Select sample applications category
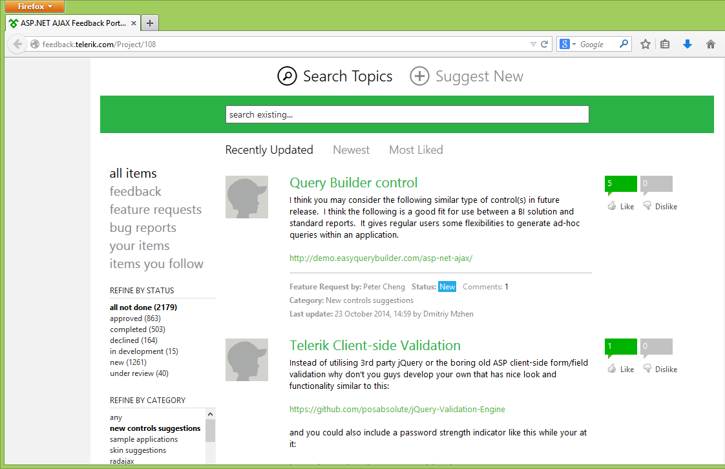Viewport: 725px width, 469px height. coord(144,439)
